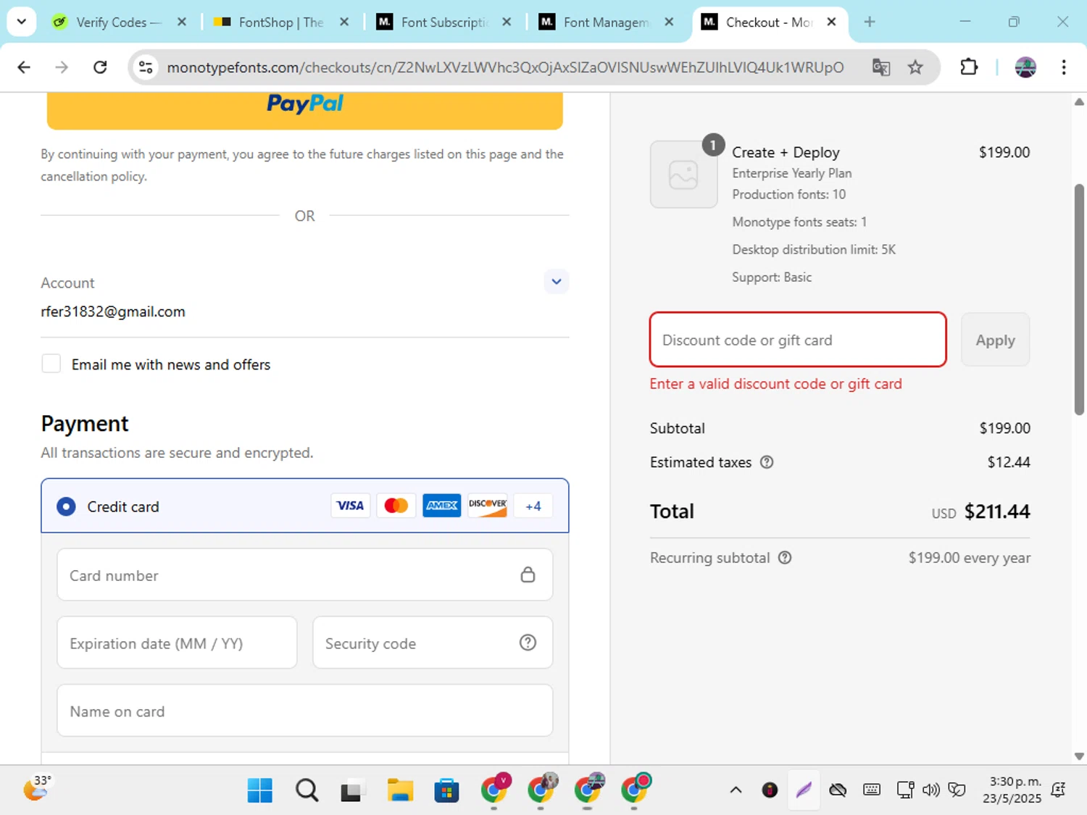Close the Verify Codes tab

[x=182, y=22]
